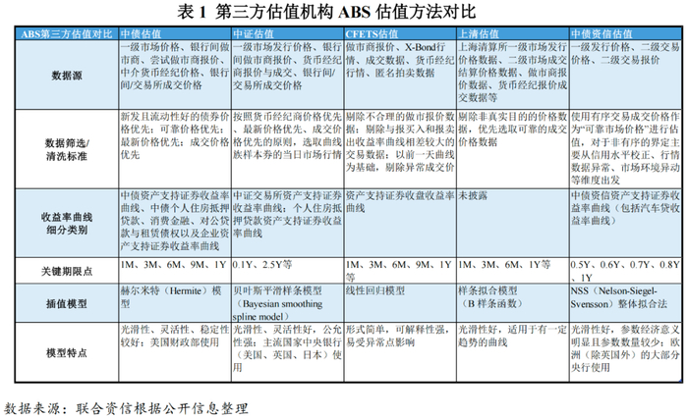
Task: Click the 模型特点 row label
Action: pyautogui.click(x=67, y=352)
